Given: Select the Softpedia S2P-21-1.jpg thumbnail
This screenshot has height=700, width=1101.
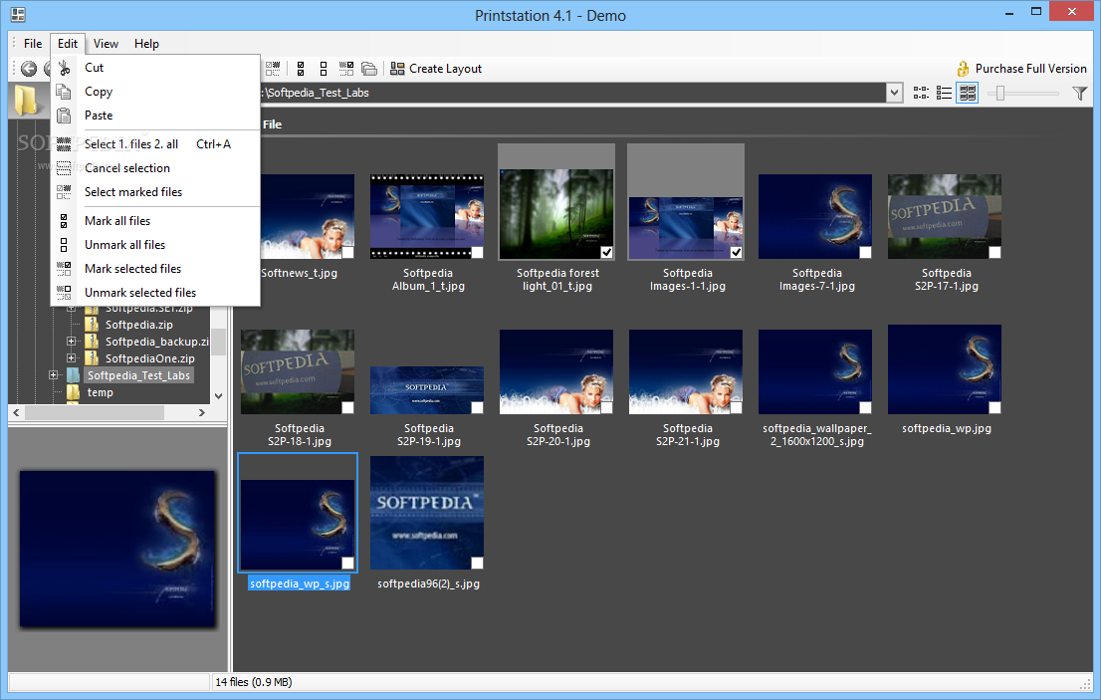Looking at the screenshot, I should click(686, 372).
